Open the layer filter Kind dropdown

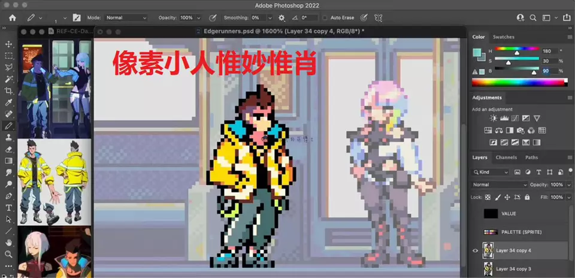tap(491, 172)
